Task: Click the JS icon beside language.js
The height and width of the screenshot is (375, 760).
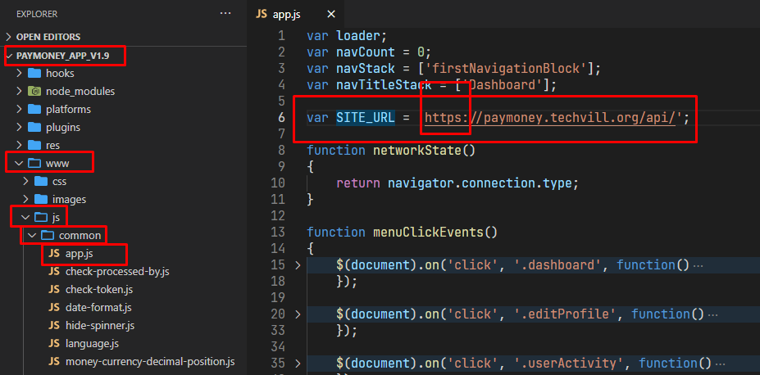Action: coord(54,343)
